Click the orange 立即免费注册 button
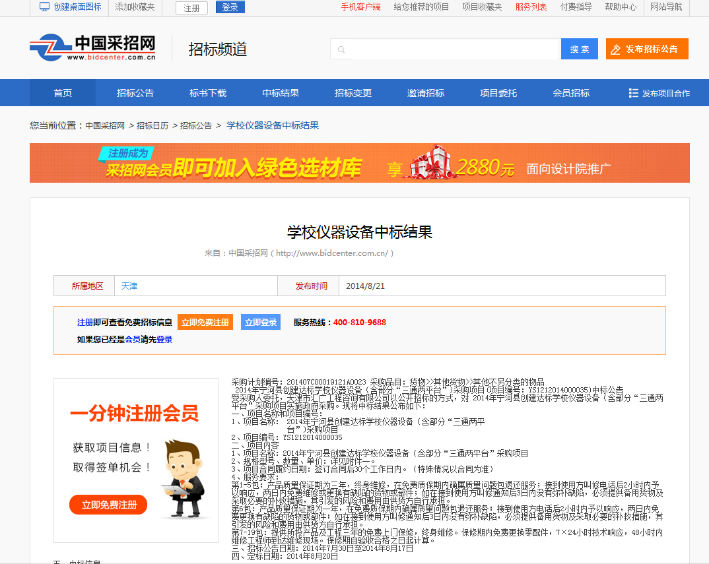709x564 pixels. (205, 323)
